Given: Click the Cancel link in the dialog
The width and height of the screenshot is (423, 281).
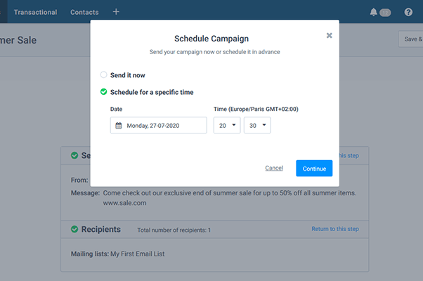Looking at the screenshot, I should pyautogui.click(x=274, y=168).
